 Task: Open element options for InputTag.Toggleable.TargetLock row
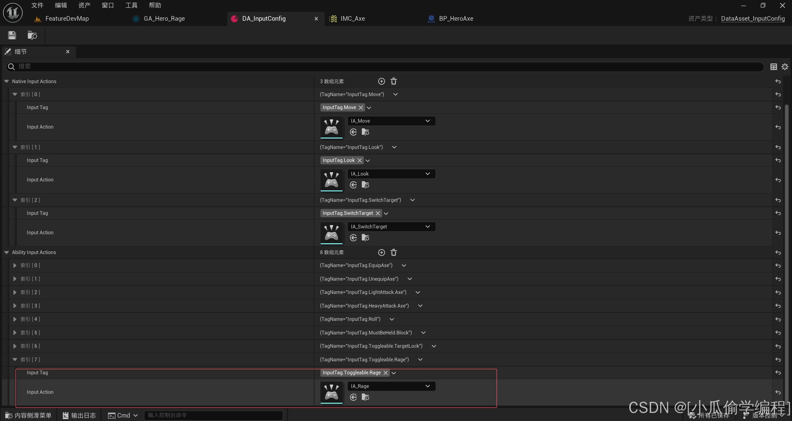coord(434,346)
